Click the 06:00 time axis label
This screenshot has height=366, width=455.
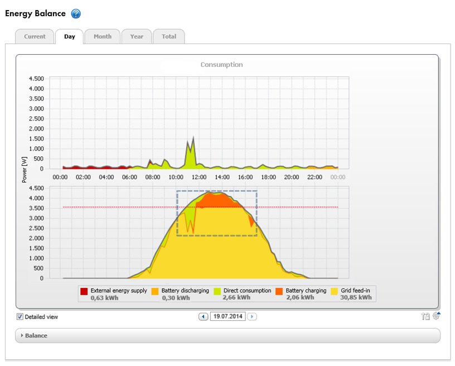click(x=129, y=177)
